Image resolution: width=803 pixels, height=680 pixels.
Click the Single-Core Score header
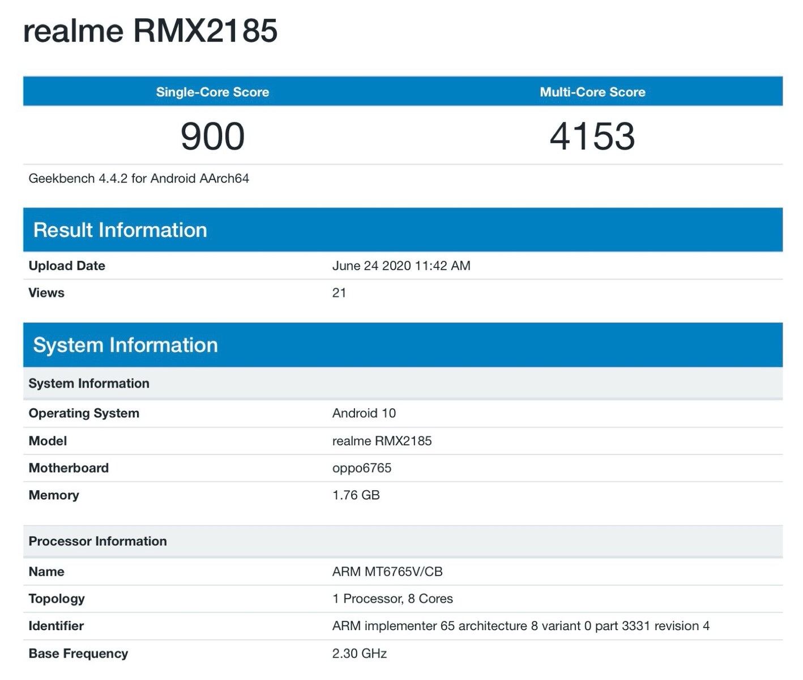point(212,92)
